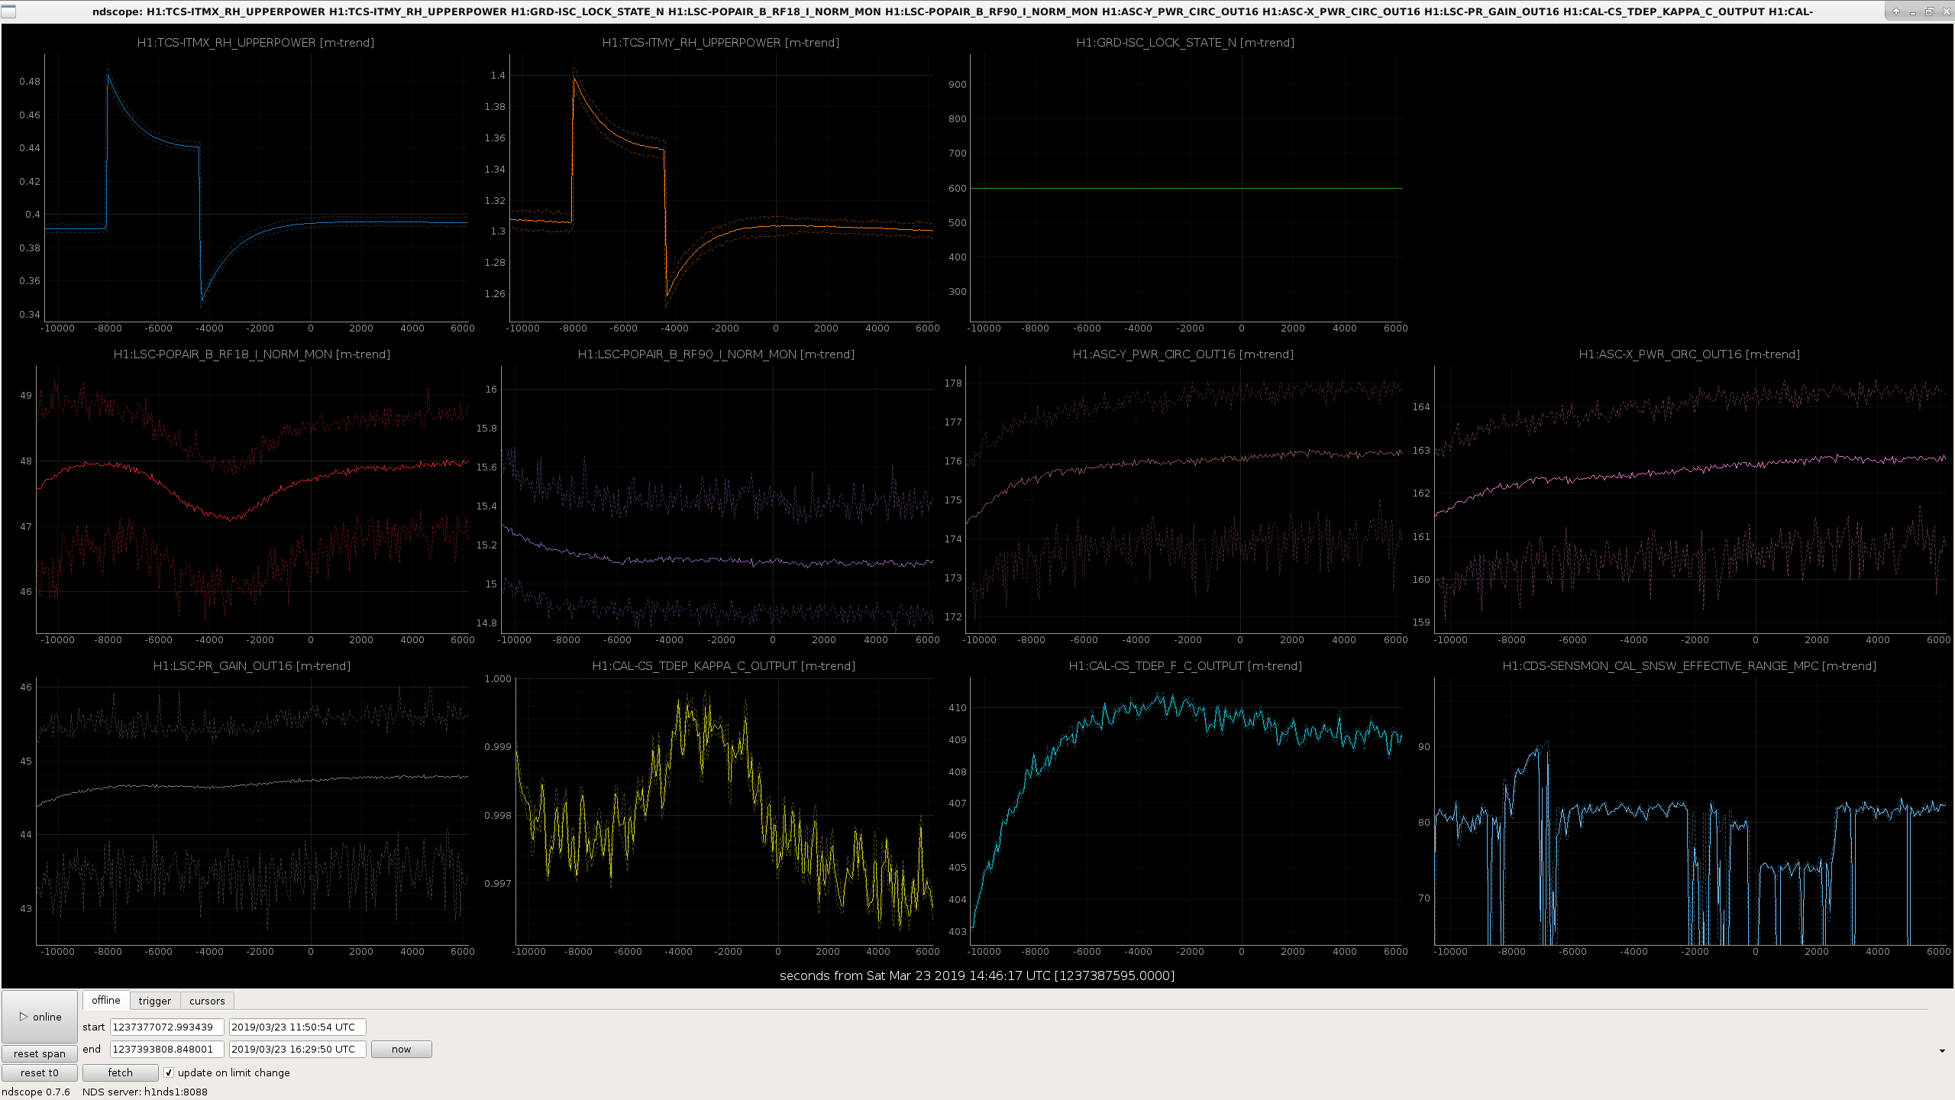Toggle update on limit change checkbox
Image resolution: width=1955 pixels, height=1100 pixels.
(169, 1072)
